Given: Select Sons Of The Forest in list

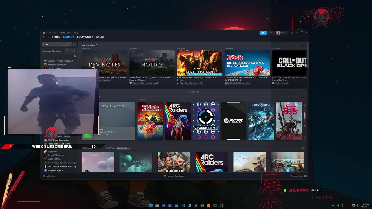Looking at the screenshot, I should tap(54, 155).
